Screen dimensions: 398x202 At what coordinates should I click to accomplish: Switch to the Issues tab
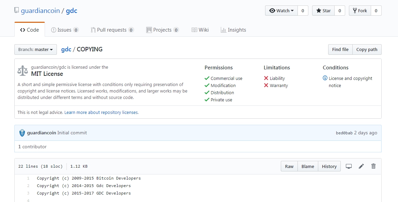pos(65,30)
